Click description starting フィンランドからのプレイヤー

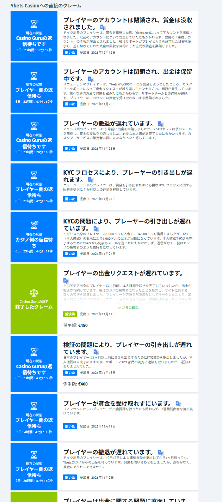point(128,411)
